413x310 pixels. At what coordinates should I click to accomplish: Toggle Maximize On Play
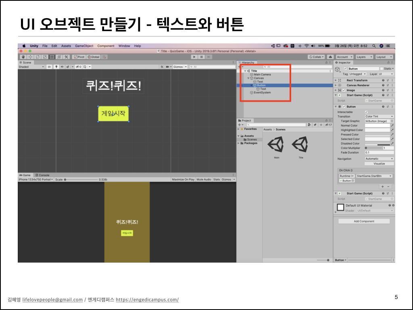click(x=183, y=180)
